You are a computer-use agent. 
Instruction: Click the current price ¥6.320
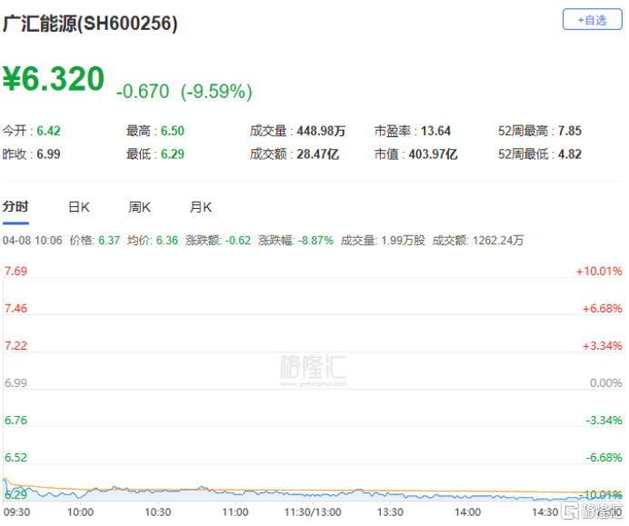(54, 80)
